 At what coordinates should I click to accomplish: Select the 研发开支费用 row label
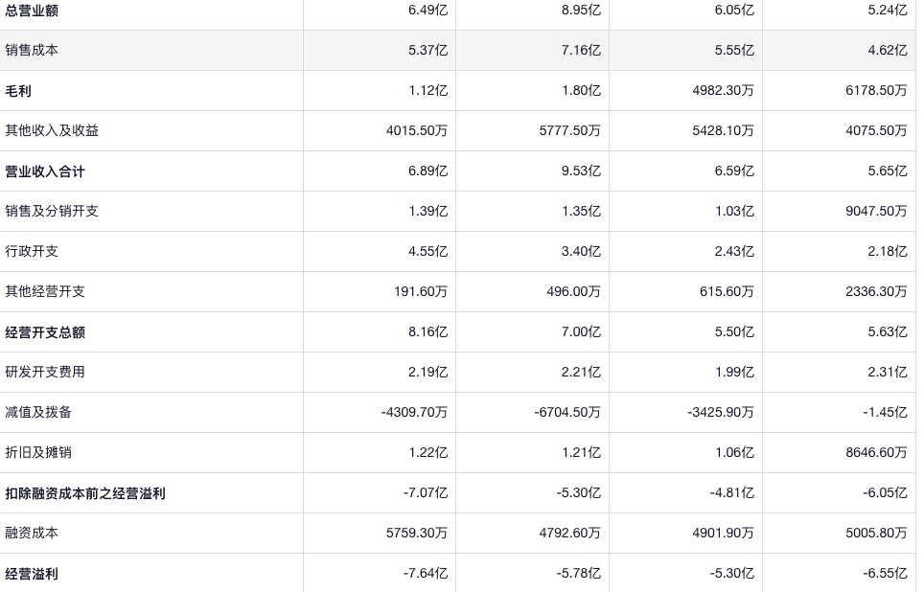click(45, 372)
